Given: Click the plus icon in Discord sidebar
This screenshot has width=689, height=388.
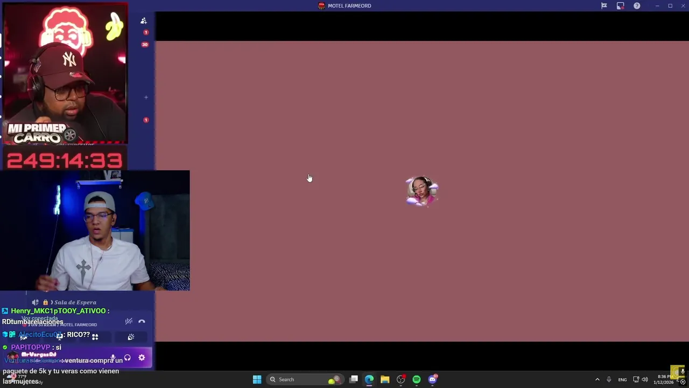Looking at the screenshot, I should coord(146,98).
